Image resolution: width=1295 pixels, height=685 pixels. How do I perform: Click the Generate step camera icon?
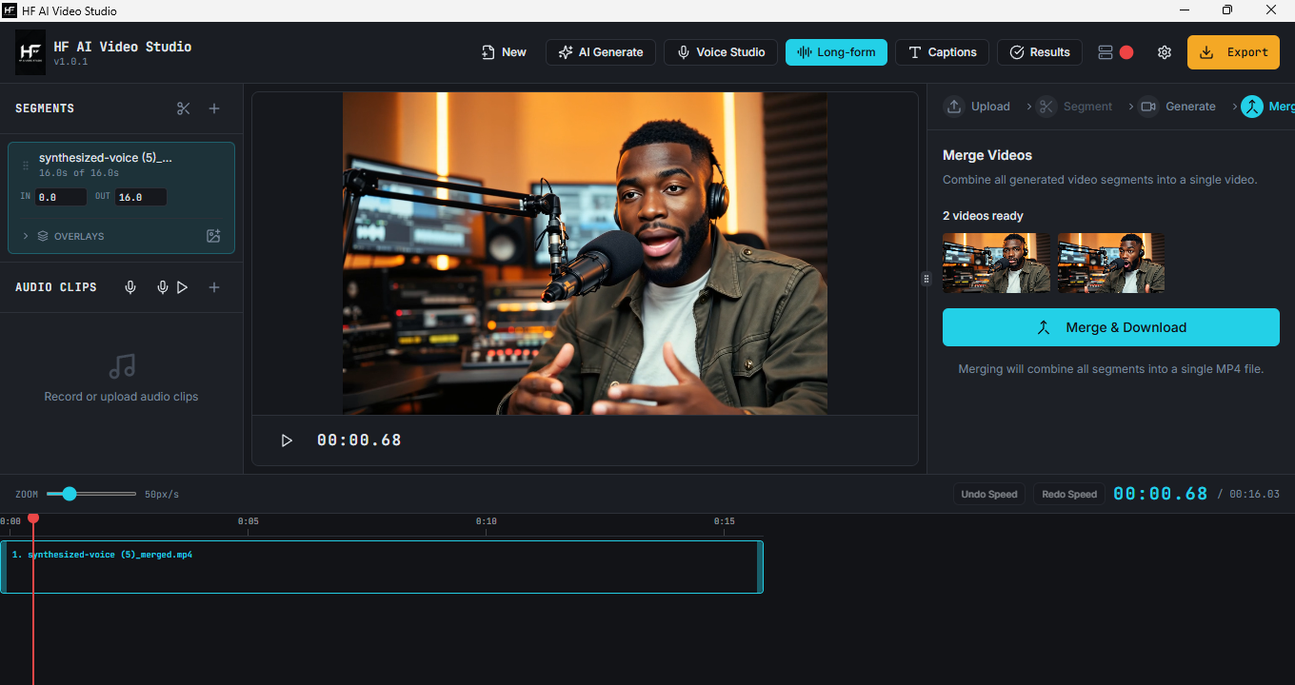click(x=1148, y=107)
